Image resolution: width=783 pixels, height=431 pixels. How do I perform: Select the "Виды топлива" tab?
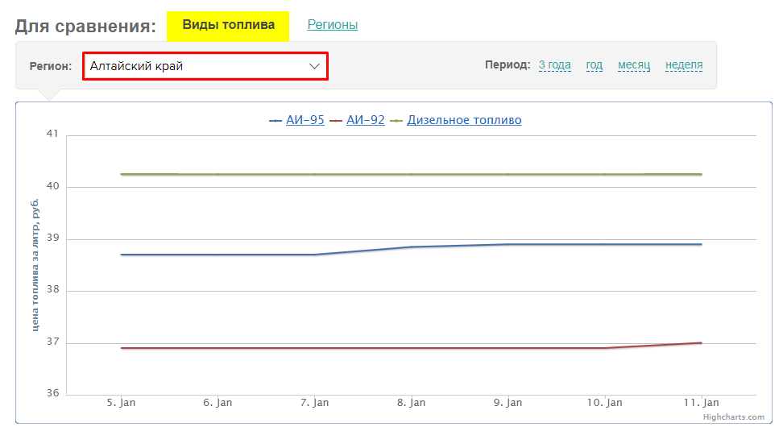(228, 25)
